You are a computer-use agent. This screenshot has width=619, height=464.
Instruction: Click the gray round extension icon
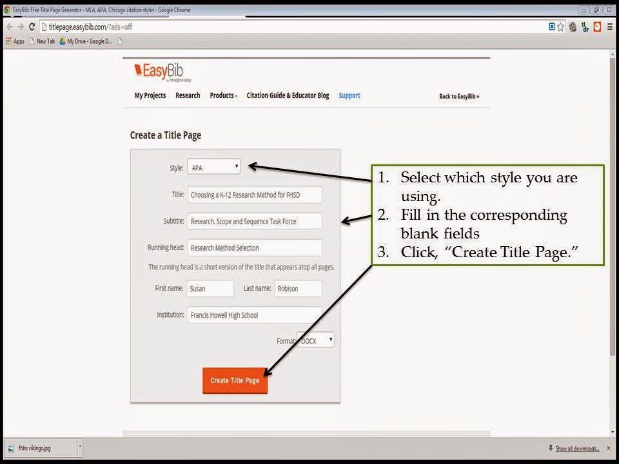coord(573,27)
